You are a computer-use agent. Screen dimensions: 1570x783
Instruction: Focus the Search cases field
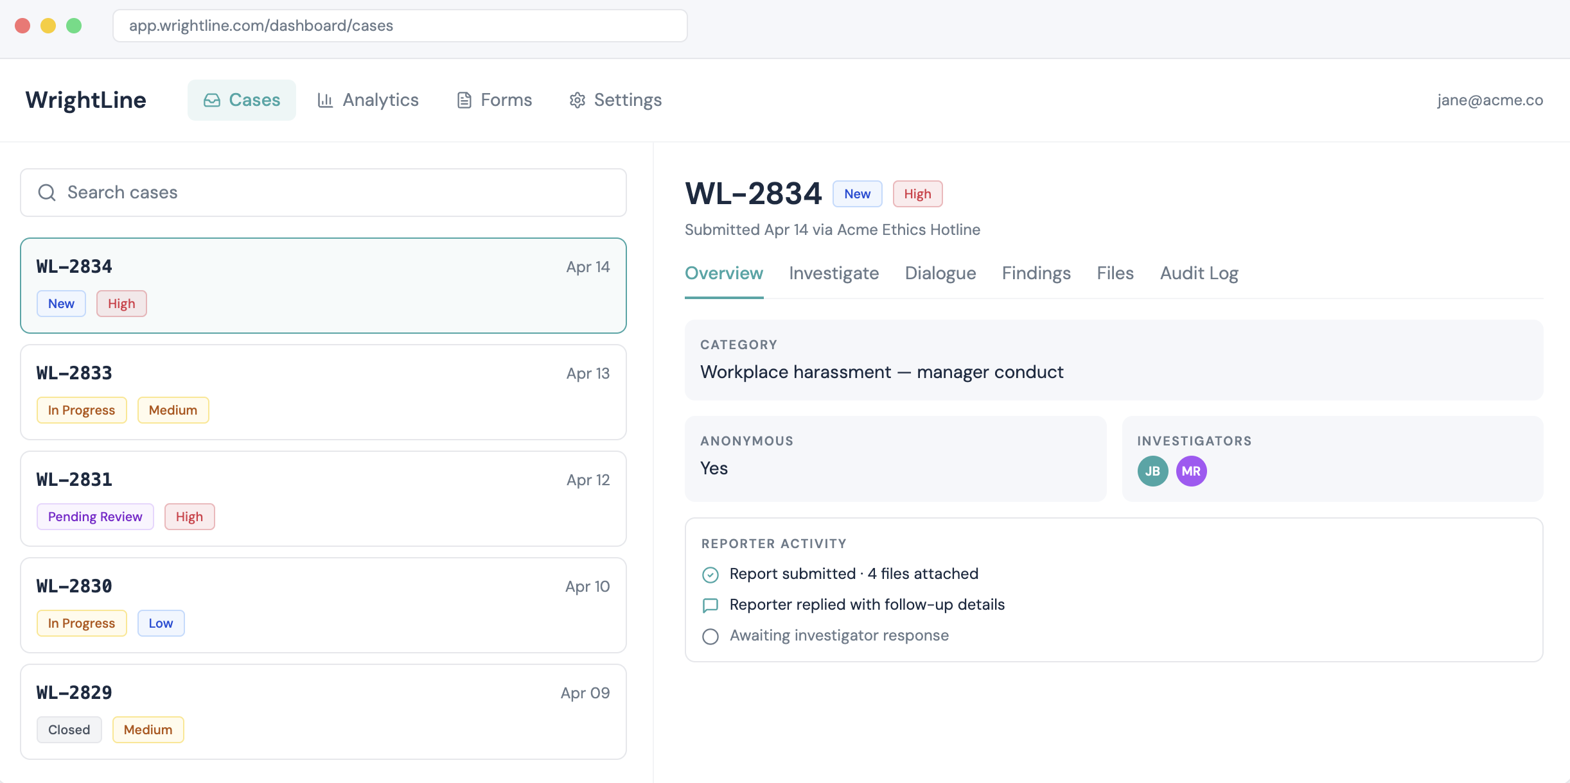tap(323, 193)
